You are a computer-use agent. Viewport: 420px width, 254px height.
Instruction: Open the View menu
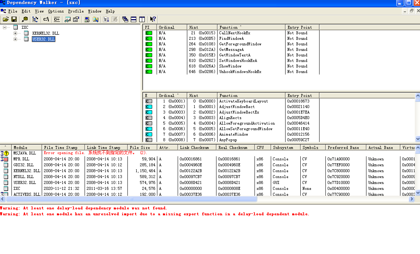[39, 11]
